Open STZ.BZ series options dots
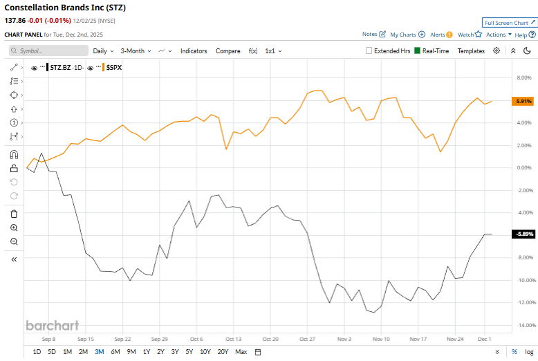 (43, 66)
